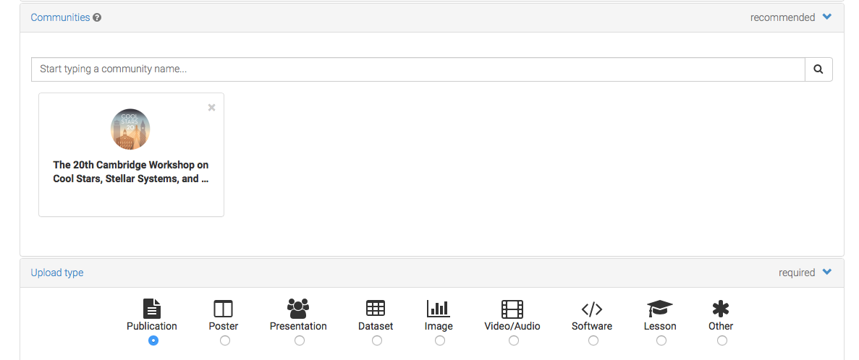Click the Upload type heading link

(x=57, y=273)
